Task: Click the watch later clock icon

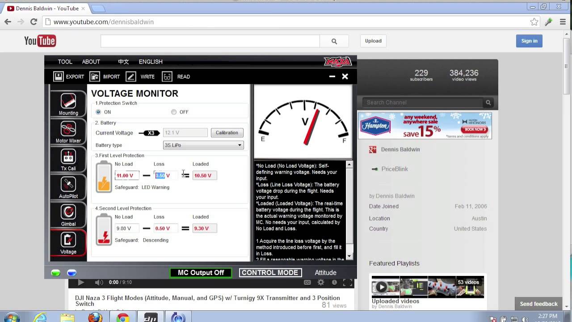Action: click(334, 282)
